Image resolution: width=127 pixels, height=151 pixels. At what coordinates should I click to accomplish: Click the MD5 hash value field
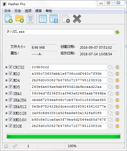(x=69, y=87)
